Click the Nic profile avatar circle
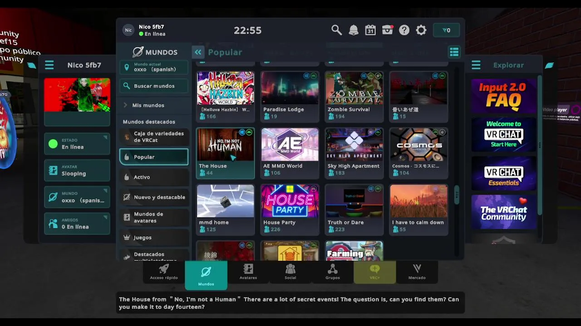Image resolution: width=581 pixels, height=326 pixels. point(128,30)
